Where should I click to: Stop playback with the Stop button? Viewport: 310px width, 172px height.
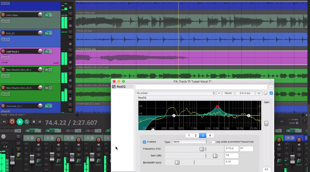coord(34,122)
